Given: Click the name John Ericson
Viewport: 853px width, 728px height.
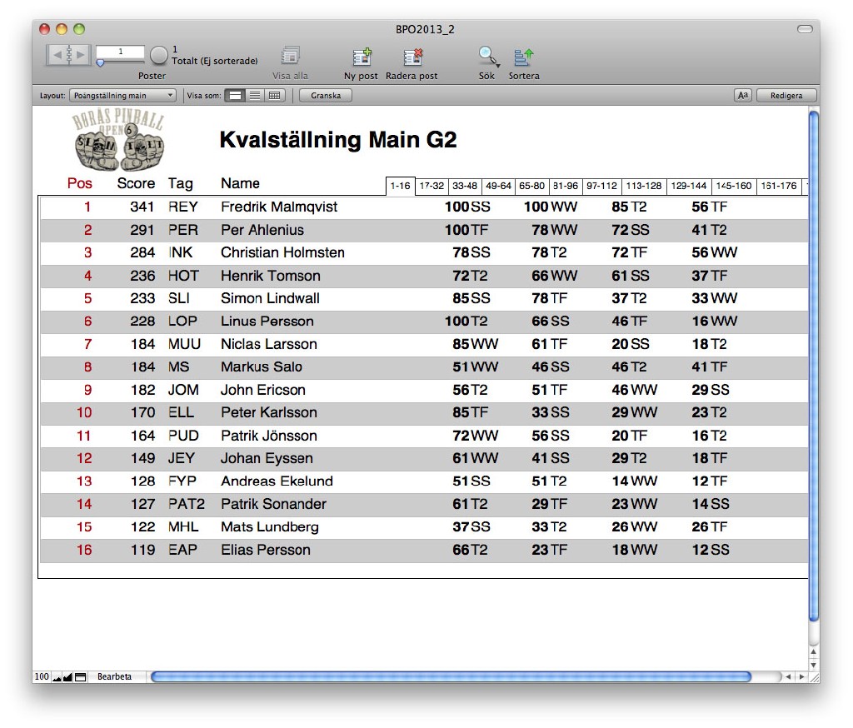Looking at the screenshot, I should 263,390.
